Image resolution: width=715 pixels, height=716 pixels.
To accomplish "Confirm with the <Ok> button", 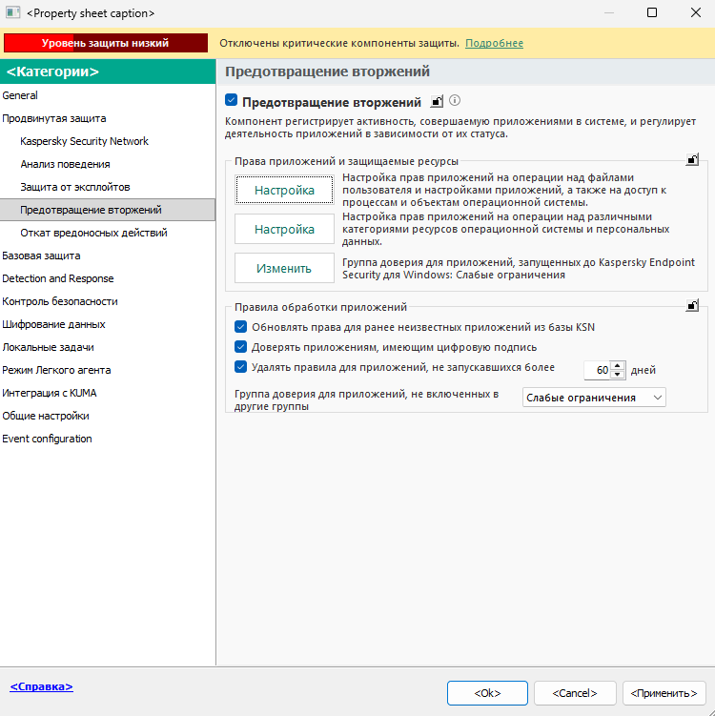I will (487, 693).
